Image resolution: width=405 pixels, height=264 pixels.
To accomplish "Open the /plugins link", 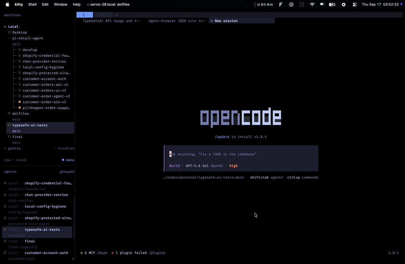I will (x=157, y=253).
